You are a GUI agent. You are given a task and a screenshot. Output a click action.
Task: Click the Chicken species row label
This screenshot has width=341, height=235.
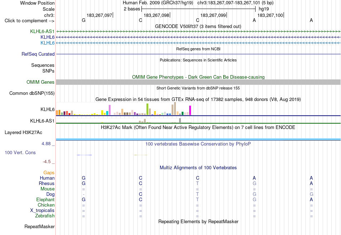[x=46, y=205]
